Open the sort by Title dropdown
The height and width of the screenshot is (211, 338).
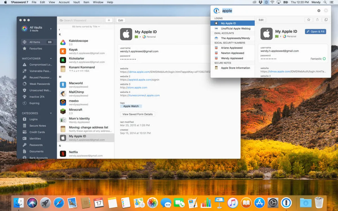pyautogui.click(x=86, y=27)
